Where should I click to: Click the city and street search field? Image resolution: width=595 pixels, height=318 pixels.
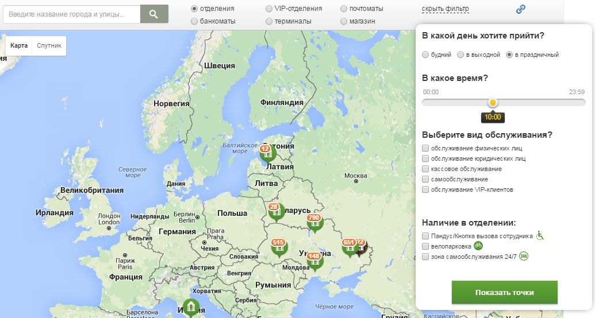71,14
